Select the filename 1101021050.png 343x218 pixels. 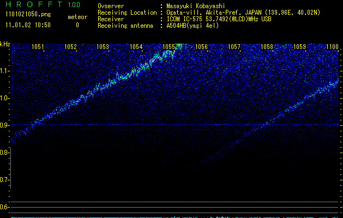(28, 15)
